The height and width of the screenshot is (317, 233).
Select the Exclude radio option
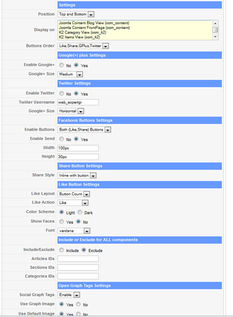coord(84,250)
